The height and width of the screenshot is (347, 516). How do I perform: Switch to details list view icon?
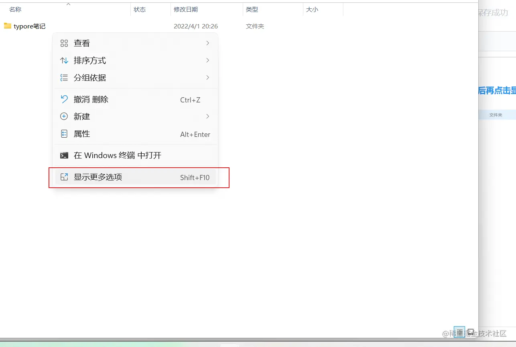[459, 332]
